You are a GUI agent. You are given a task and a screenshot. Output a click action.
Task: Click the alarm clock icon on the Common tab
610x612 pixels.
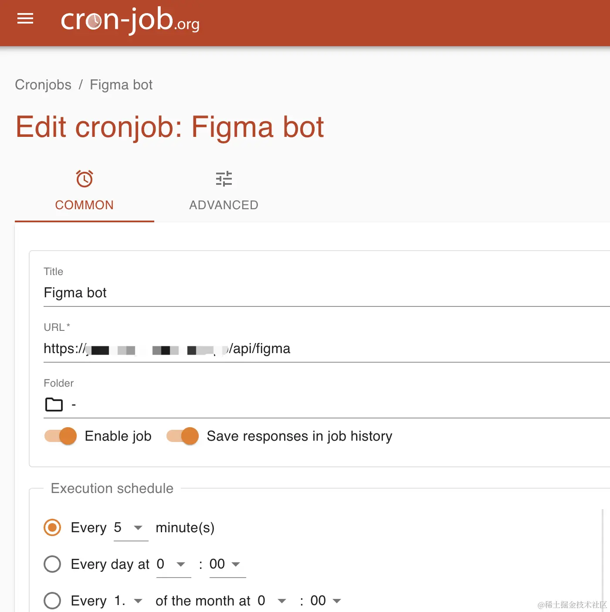click(x=85, y=179)
